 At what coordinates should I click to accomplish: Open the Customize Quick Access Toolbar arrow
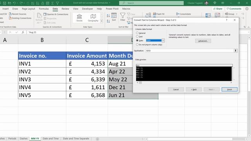pos(62,3)
